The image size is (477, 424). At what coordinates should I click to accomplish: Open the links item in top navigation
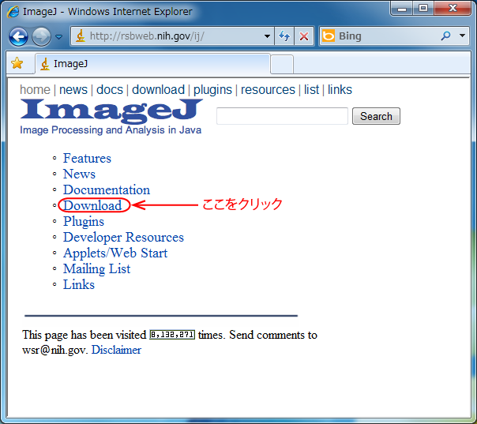(340, 90)
